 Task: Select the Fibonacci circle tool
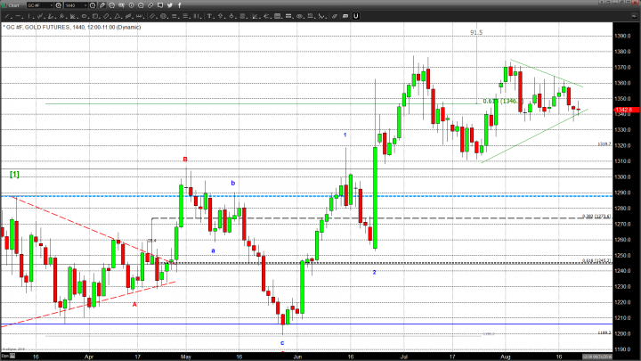(163, 16)
